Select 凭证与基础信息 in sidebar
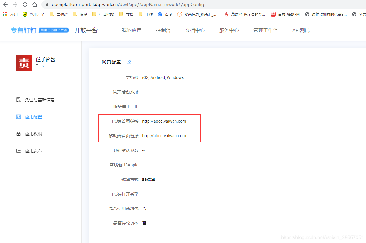Screen dimensions: 366x243 click(x=36, y=100)
